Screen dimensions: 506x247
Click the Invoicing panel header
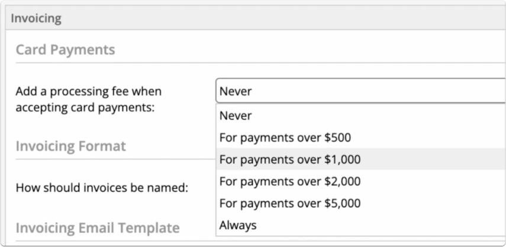(x=256, y=19)
